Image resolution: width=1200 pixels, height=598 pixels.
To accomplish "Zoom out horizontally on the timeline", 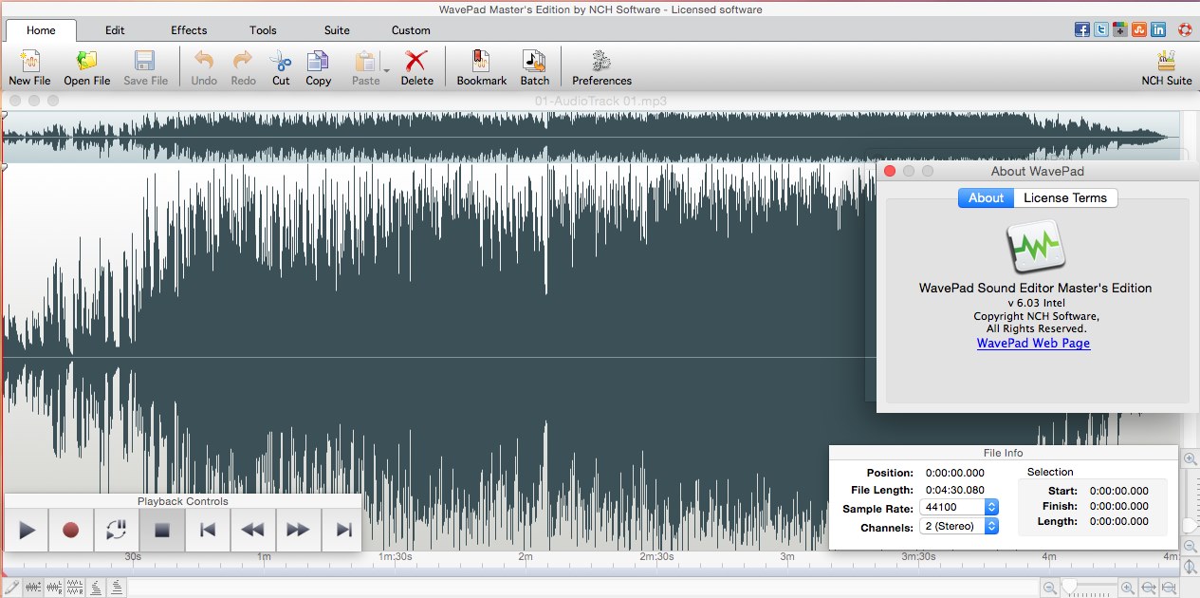I will pos(1048,588).
